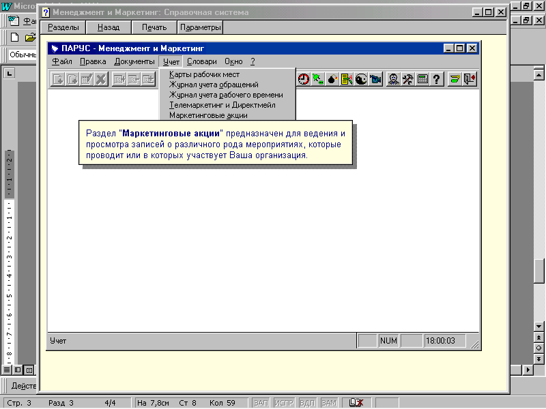Open the calculator toolbar icon
This screenshot has height=409, width=546.
422,79
